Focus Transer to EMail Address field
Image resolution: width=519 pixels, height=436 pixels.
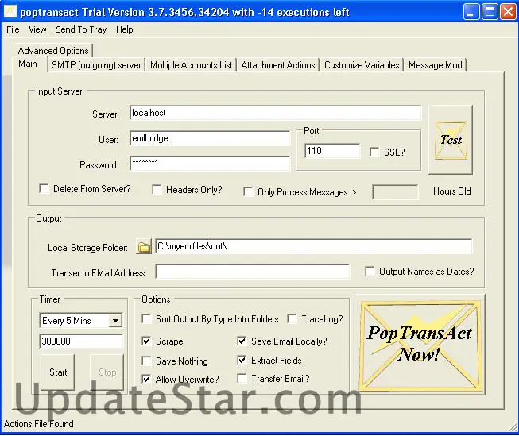253,272
